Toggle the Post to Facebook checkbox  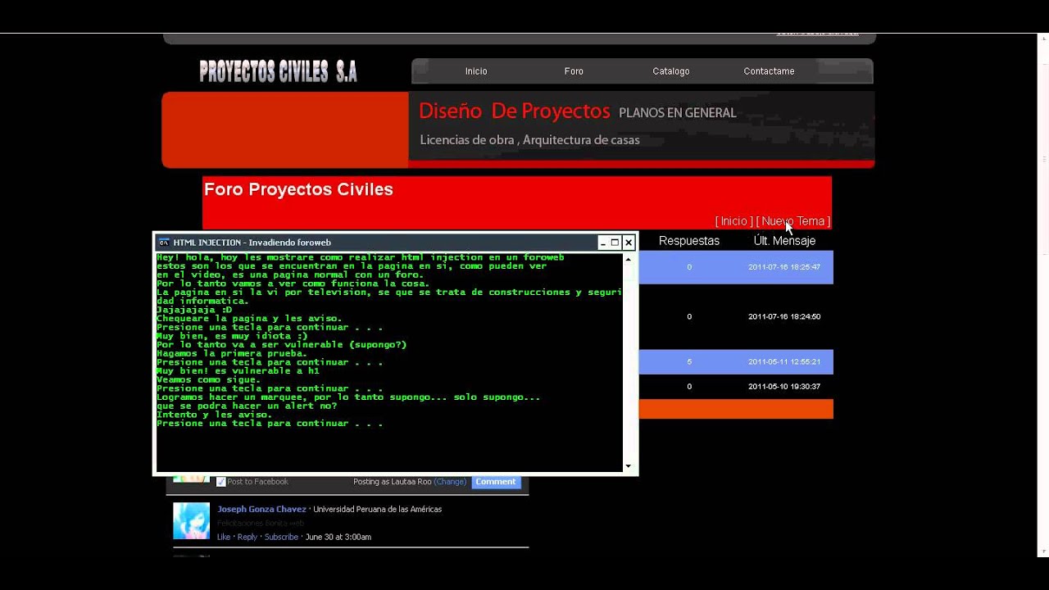220,482
